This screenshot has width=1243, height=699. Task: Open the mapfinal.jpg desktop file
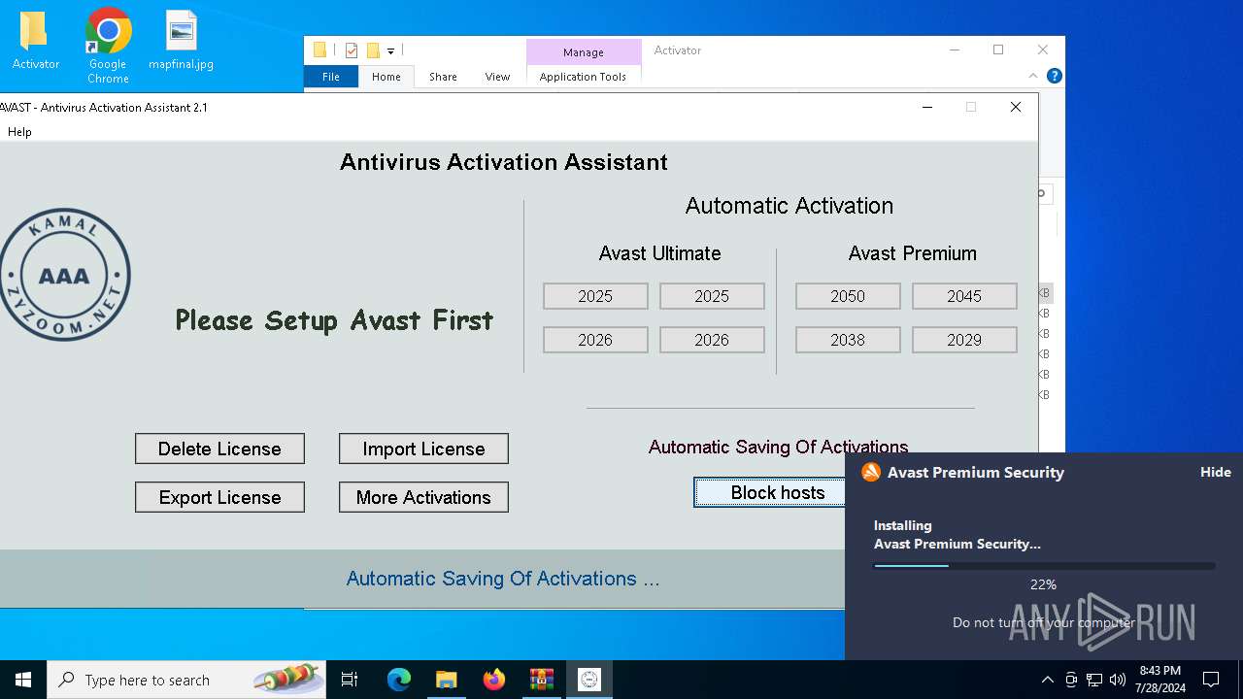pyautogui.click(x=181, y=41)
